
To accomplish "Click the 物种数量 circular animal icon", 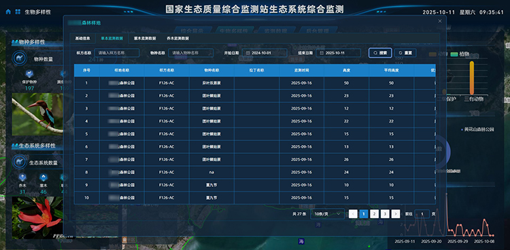I will (19, 58).
